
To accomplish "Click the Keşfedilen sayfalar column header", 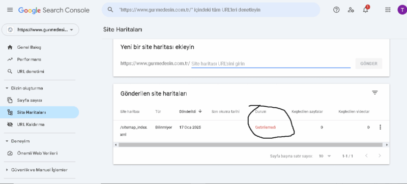I will [x=307, y=112].
